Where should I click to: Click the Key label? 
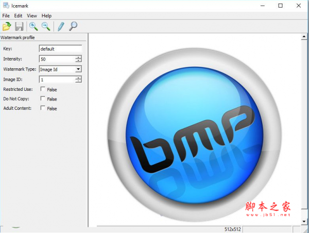[8, 49]
